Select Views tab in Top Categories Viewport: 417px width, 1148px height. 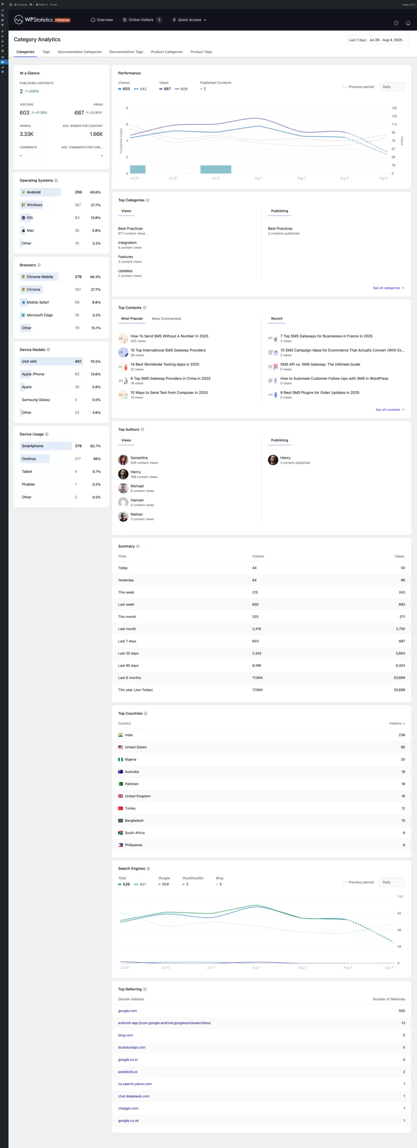click(126, 211)
